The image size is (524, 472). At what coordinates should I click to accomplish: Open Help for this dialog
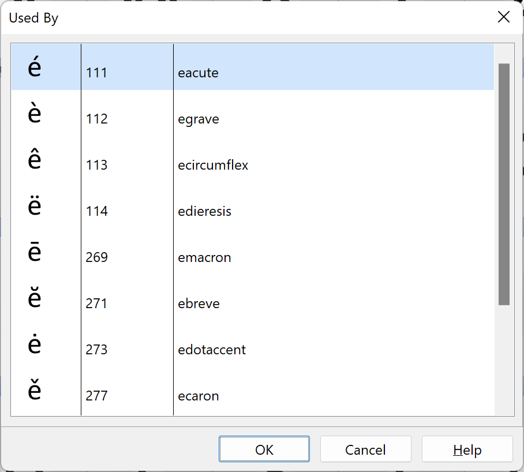467,449
